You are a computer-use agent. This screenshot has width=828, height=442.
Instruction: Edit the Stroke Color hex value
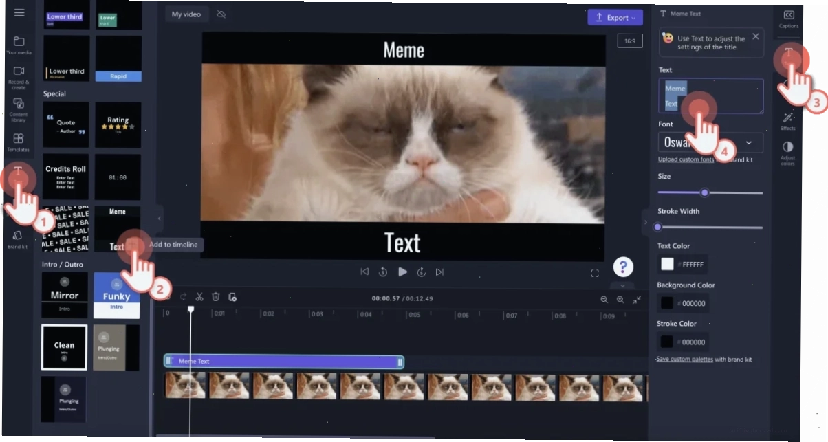693,342
